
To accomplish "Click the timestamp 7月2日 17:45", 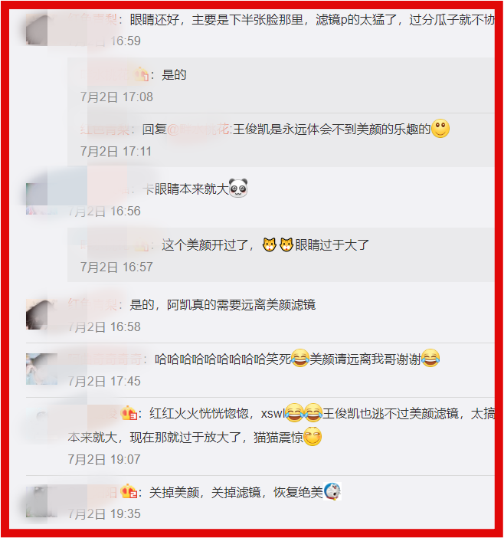I will click(x=104, y=381).
